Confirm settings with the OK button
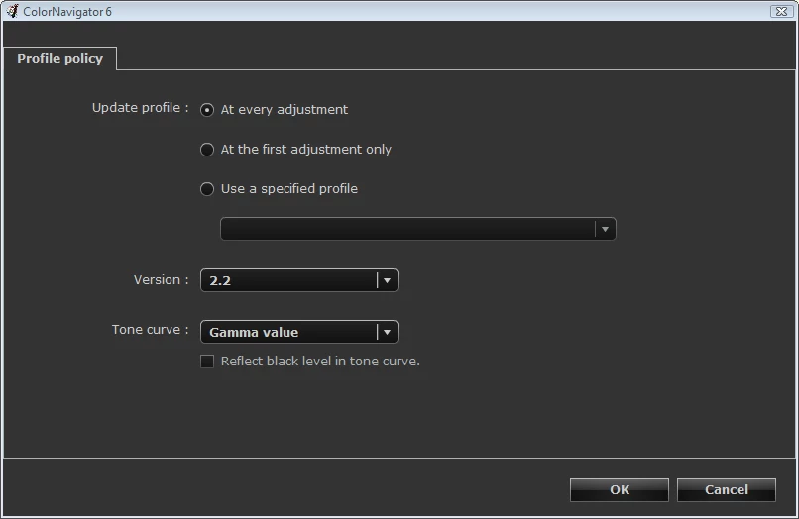The width and height of the screenshot is (799, 519). point(620,489)
